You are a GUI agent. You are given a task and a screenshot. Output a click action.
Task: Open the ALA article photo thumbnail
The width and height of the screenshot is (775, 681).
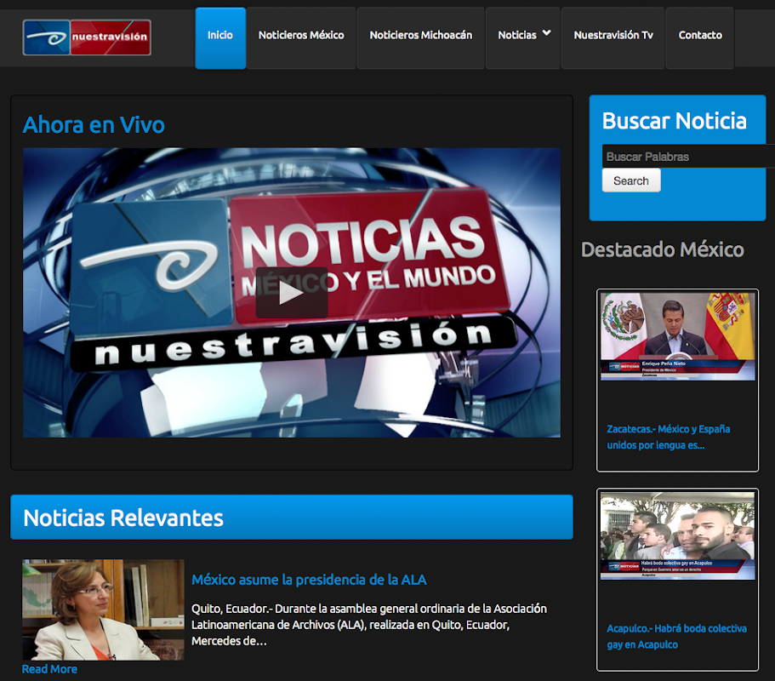coord(103,609)
